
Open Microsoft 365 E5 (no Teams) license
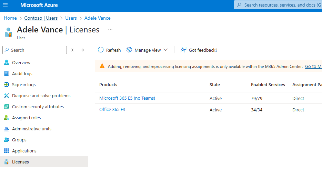127,98
